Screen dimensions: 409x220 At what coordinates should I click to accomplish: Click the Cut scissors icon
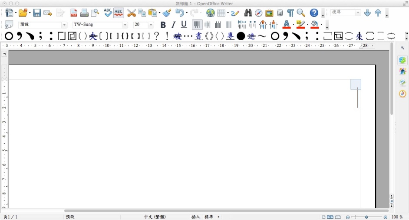(131, 13)
